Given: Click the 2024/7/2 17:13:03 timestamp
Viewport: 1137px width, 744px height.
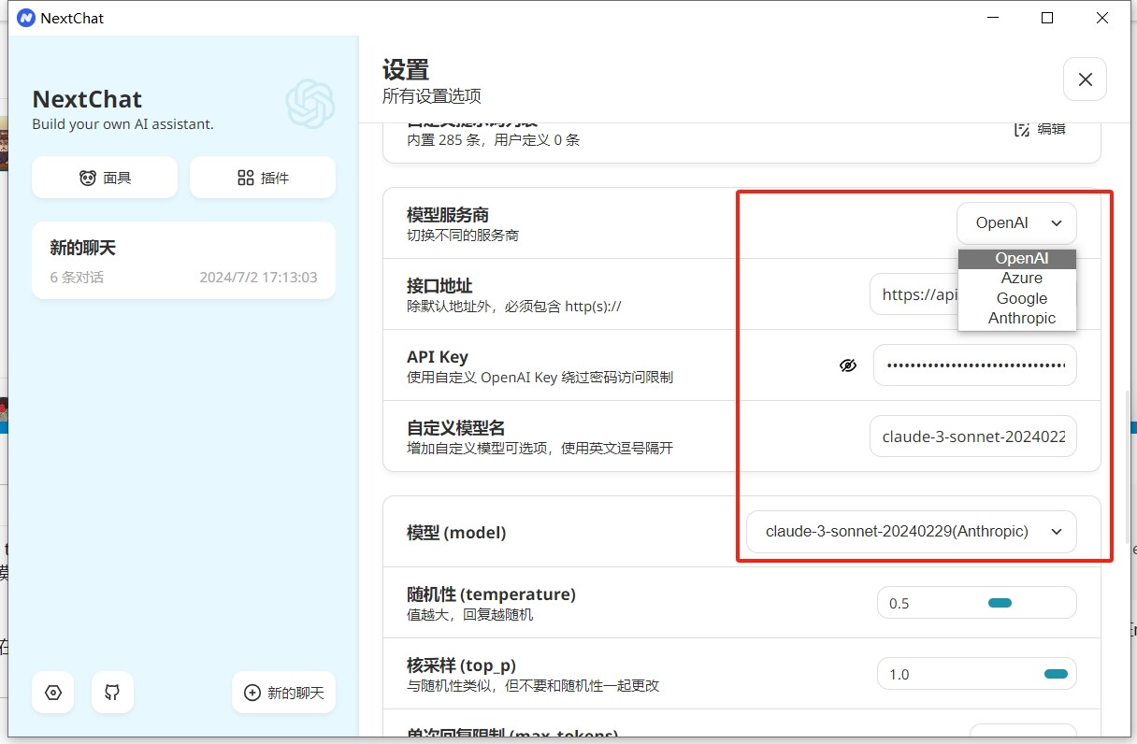Looking at the screenshot, I should [258, 278].
